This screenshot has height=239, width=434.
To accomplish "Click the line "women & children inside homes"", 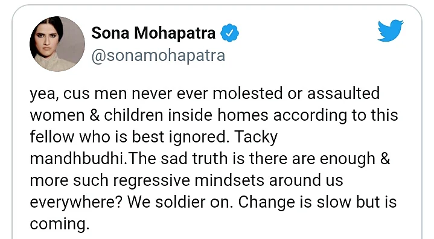I will click(214, 115).
